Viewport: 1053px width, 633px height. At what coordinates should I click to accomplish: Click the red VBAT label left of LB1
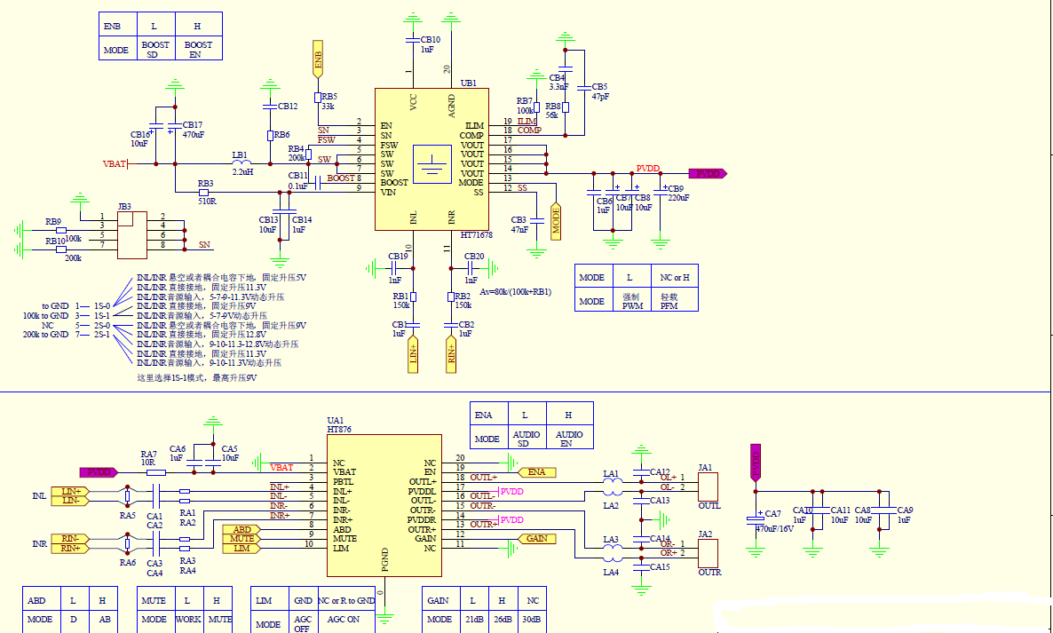(x=115, y=164)
